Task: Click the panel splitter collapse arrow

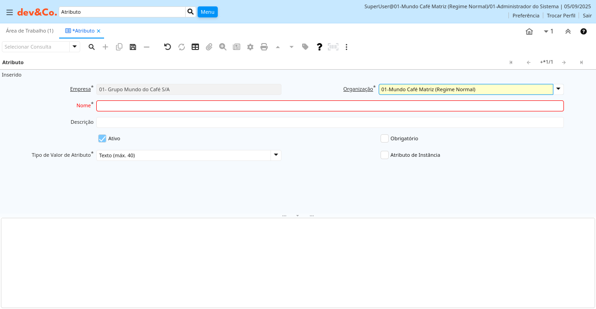Action: click(298, 215)
